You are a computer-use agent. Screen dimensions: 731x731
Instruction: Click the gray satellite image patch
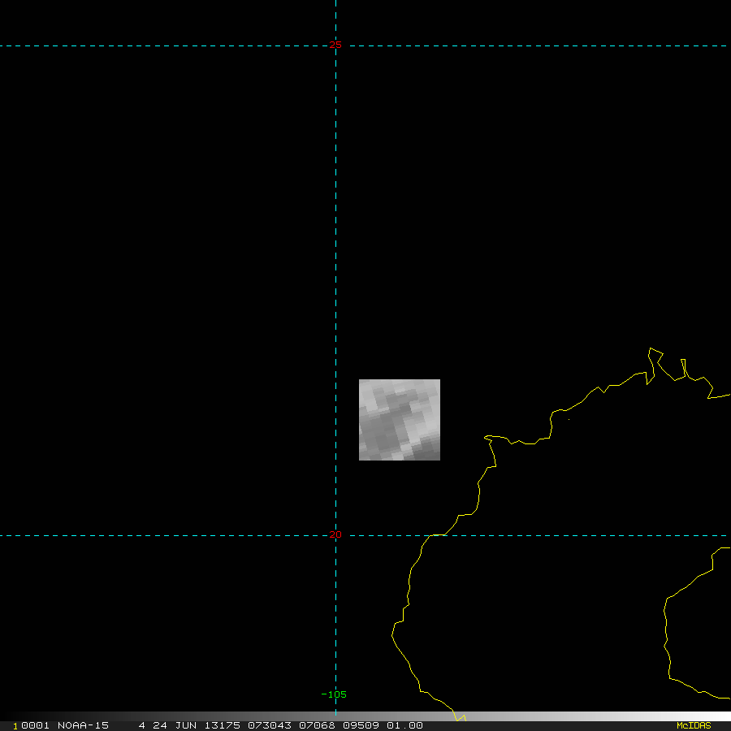click(x=400, y=420)
